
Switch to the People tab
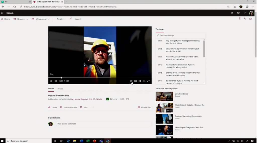tap(60, 89)
